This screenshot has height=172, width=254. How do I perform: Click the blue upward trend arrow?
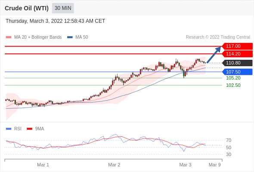pyautogui.click(x=214, y=55)
